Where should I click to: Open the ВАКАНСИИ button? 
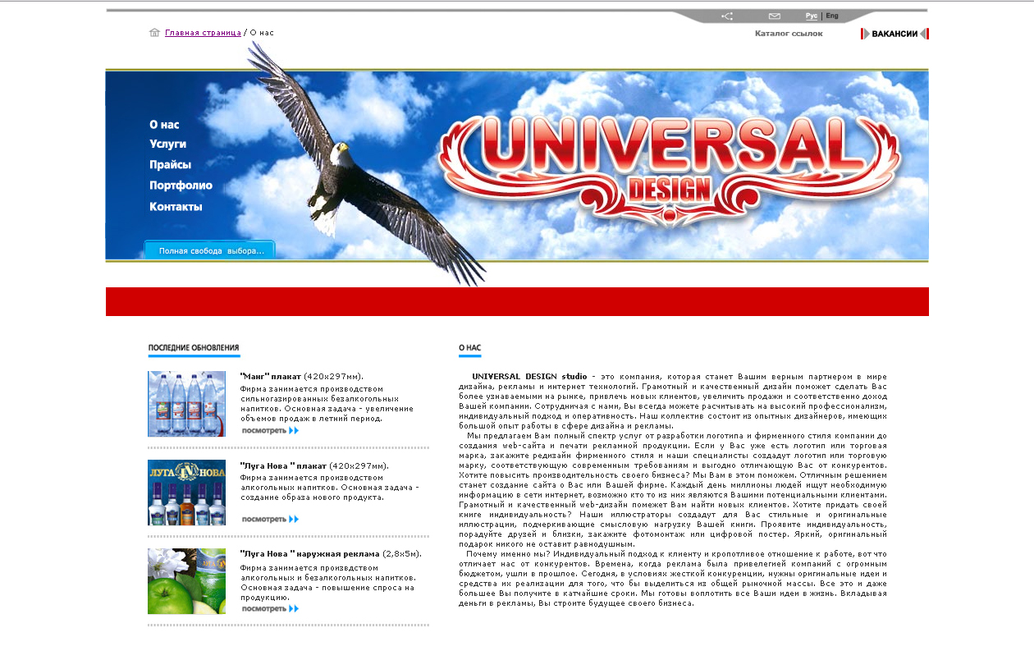894,34
